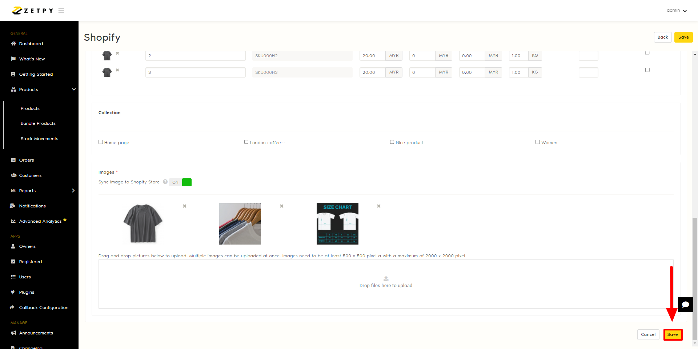This screenshot has height=349, width=698.
Task: Click the page vertical scrollbar thumb
Action: tap(695, 278)
